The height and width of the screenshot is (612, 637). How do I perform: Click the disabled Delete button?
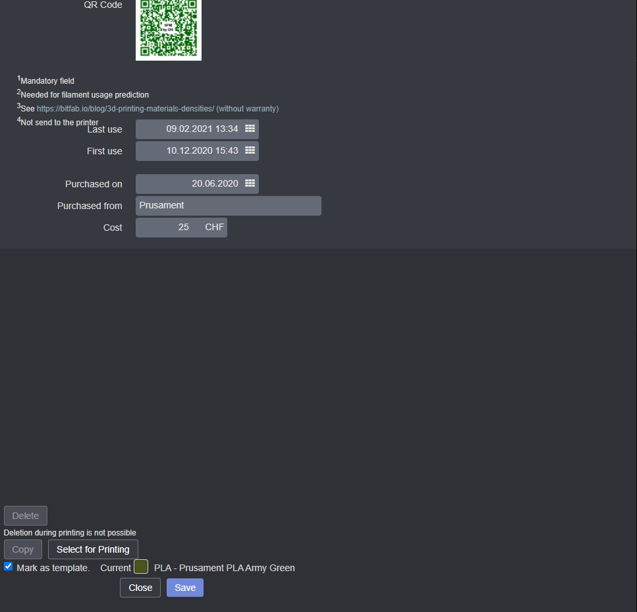click(25, 515)
